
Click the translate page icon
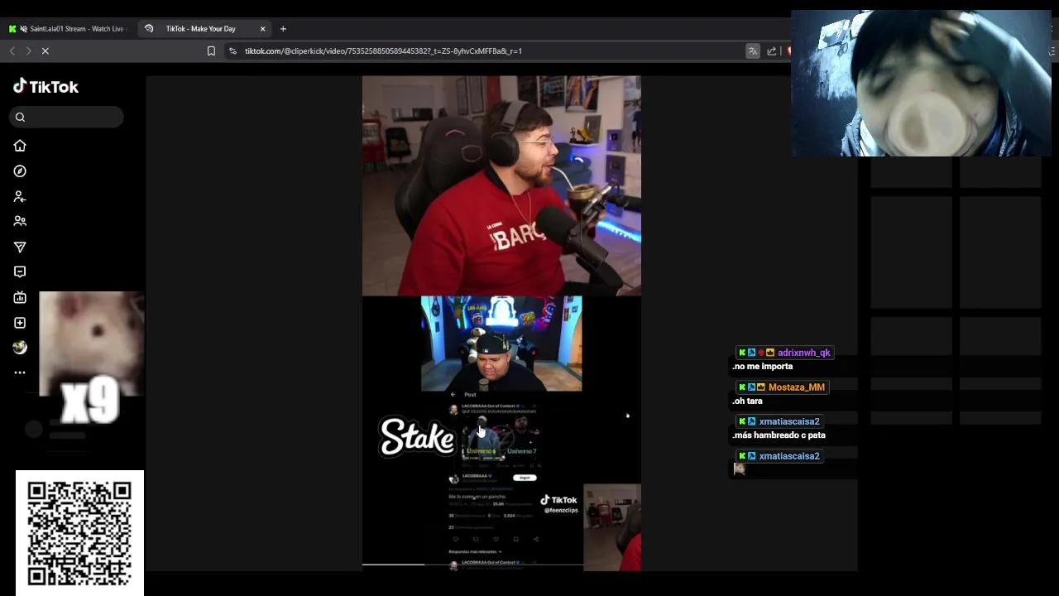pos(753,51)
